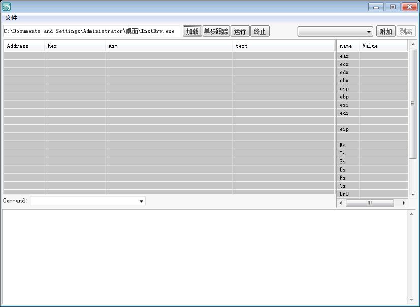Select the Ss segment register row
Screen dimensions: 420x307
point(372,161)
